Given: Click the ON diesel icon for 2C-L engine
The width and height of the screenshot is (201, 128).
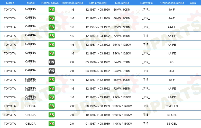Looking at the screenshot, I should [x=51, y=71].
